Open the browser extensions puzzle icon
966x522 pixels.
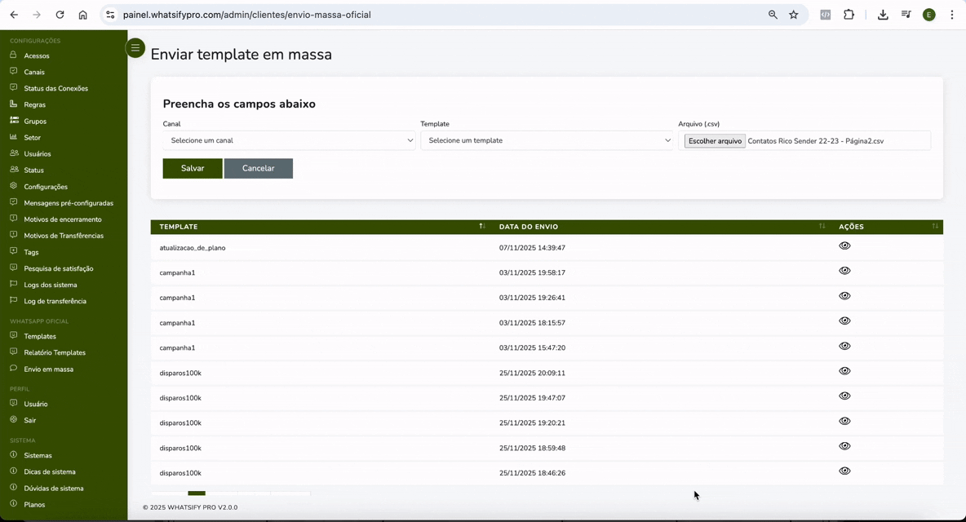tap(849, 15)
